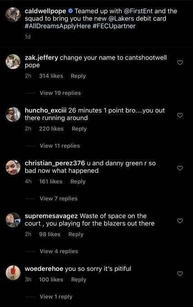Like christian_perez376's comment
The width and height of the screenshot is (193, 307).
coord(180,168)
